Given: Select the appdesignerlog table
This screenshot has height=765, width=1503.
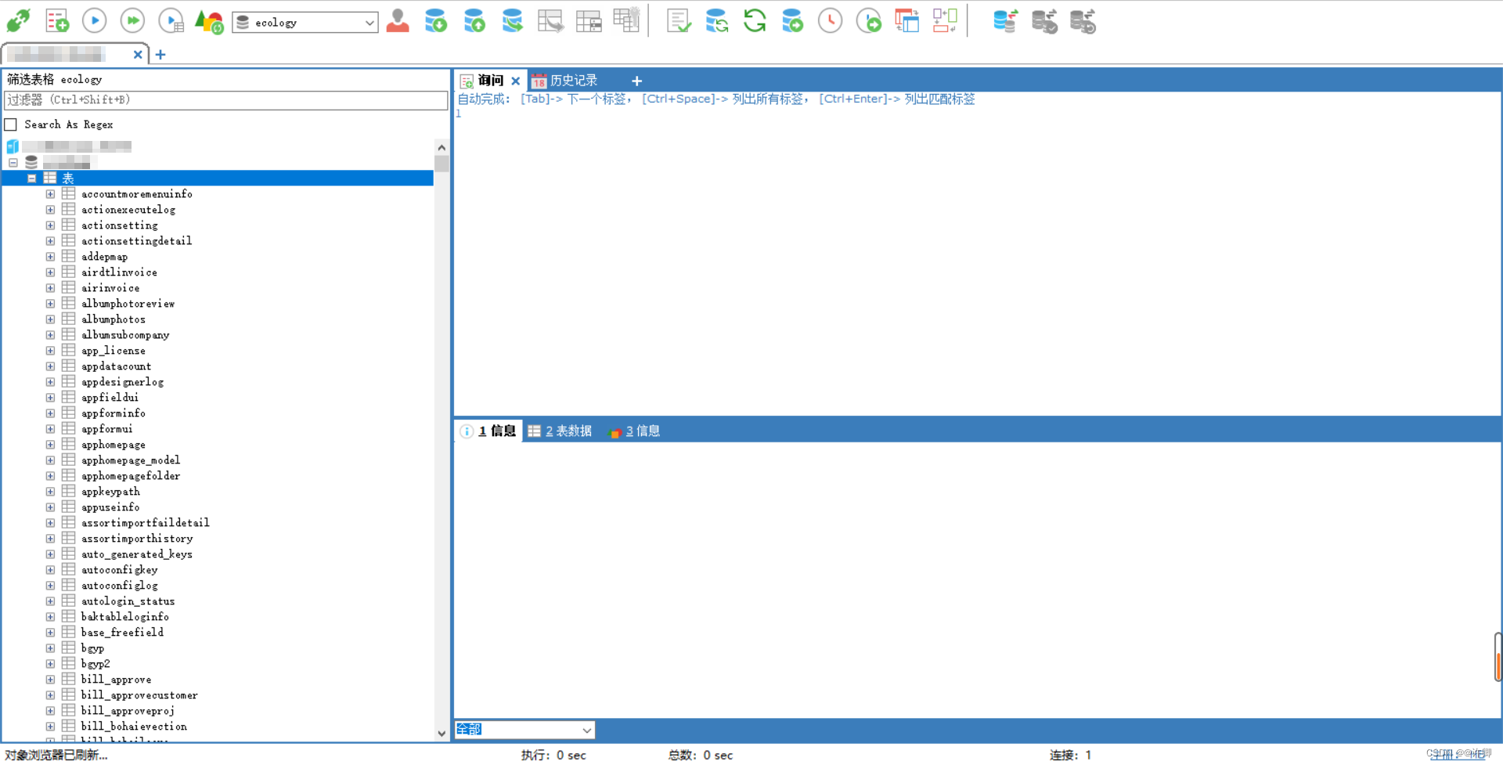Looking at the screenshot, I should pyautogui.click(x=123, y=382).
